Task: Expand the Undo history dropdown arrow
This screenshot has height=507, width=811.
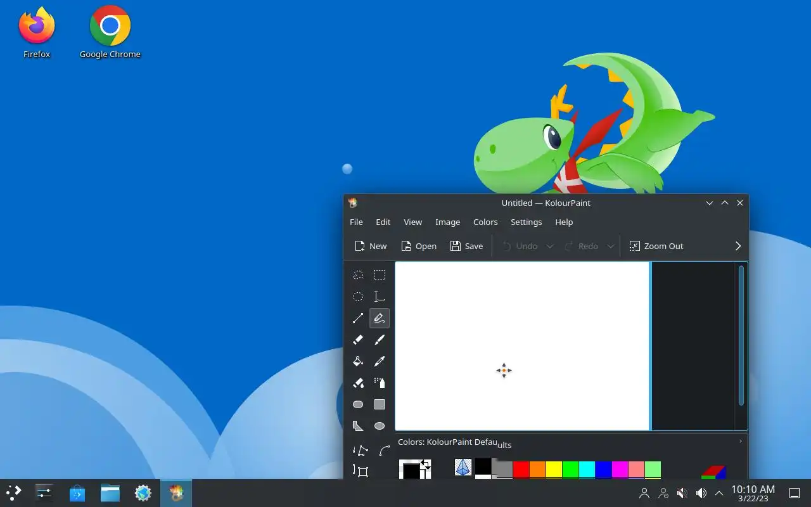Action: click(x=549, y=246)
